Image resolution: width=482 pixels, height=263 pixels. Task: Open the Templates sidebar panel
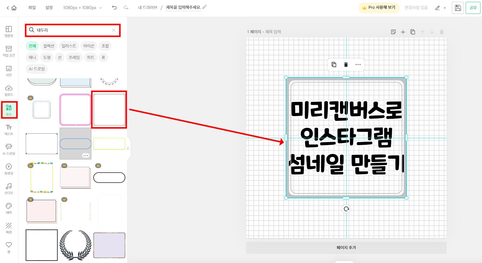[9, 31]
